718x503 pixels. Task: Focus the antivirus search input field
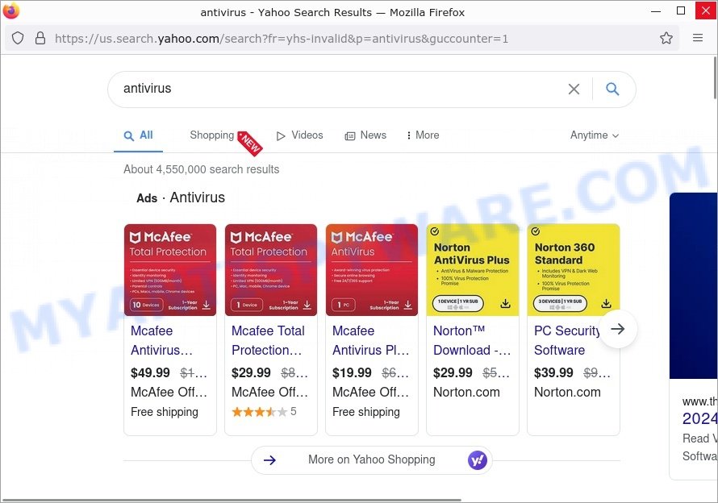339,89
